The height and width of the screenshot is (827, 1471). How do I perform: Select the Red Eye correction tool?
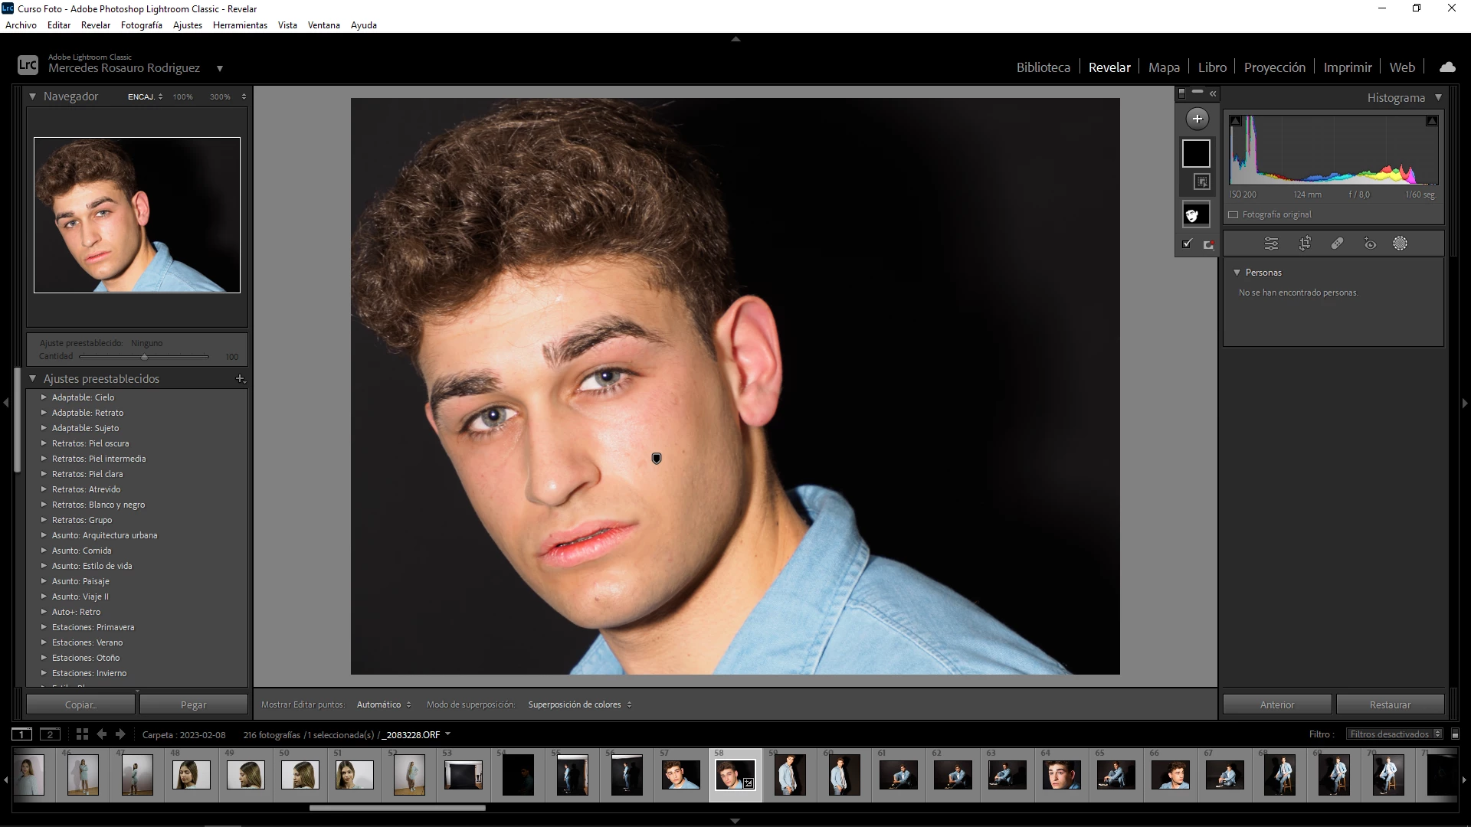point(1370,244)
